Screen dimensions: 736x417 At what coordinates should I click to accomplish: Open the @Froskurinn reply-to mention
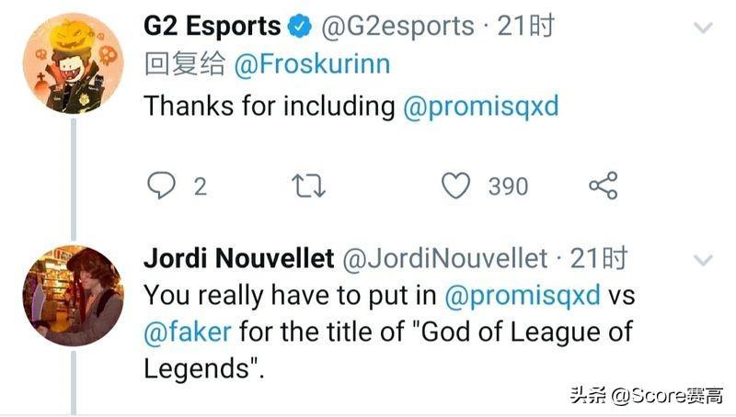click(312, 64)
